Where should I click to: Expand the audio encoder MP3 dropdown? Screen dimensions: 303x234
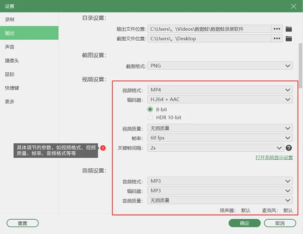coord(220,191)
